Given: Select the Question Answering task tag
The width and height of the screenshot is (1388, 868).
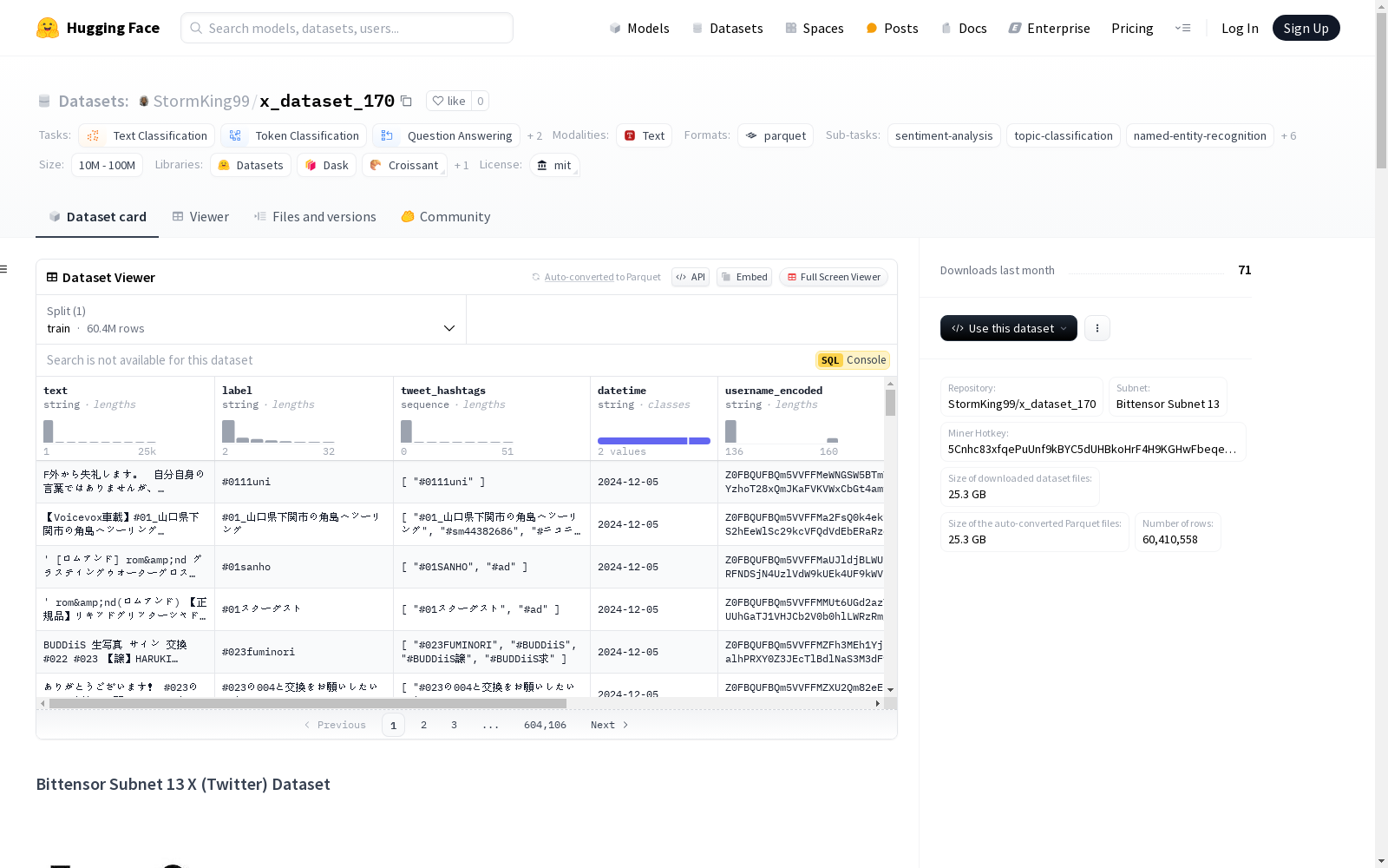Looking at the screenshot, I should (x=446, y=135).
